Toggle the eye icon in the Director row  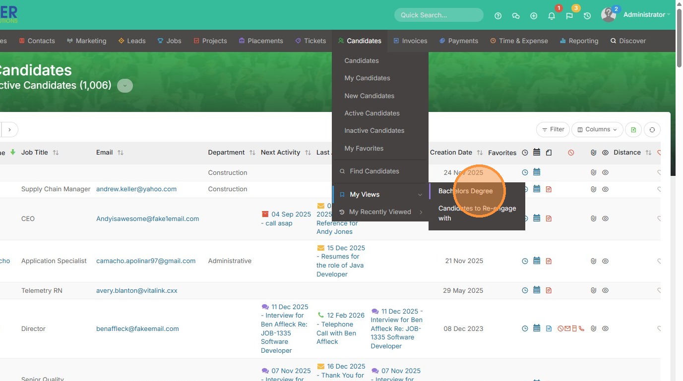(605, 328)
